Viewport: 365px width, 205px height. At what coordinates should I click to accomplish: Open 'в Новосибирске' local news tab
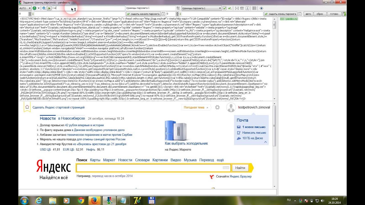pyautogui.click(x=72, y=118)
